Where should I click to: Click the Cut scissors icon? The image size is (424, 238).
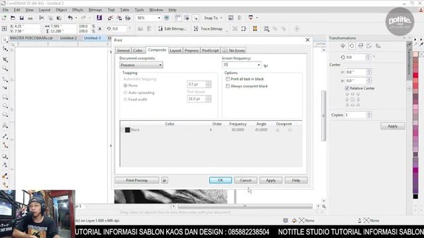(41, 18)
